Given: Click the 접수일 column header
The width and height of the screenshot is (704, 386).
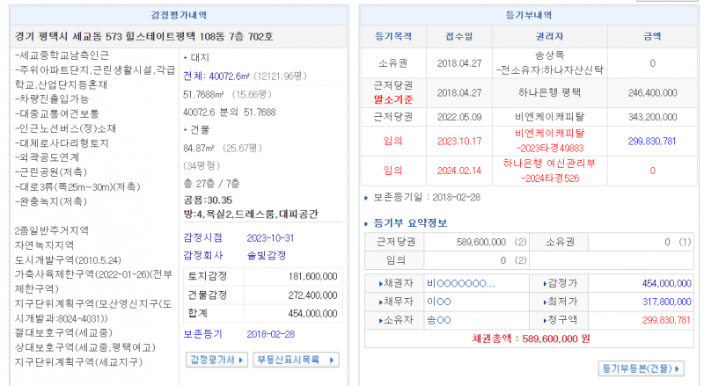Looking at the screenshot, I should click(458, 37).
